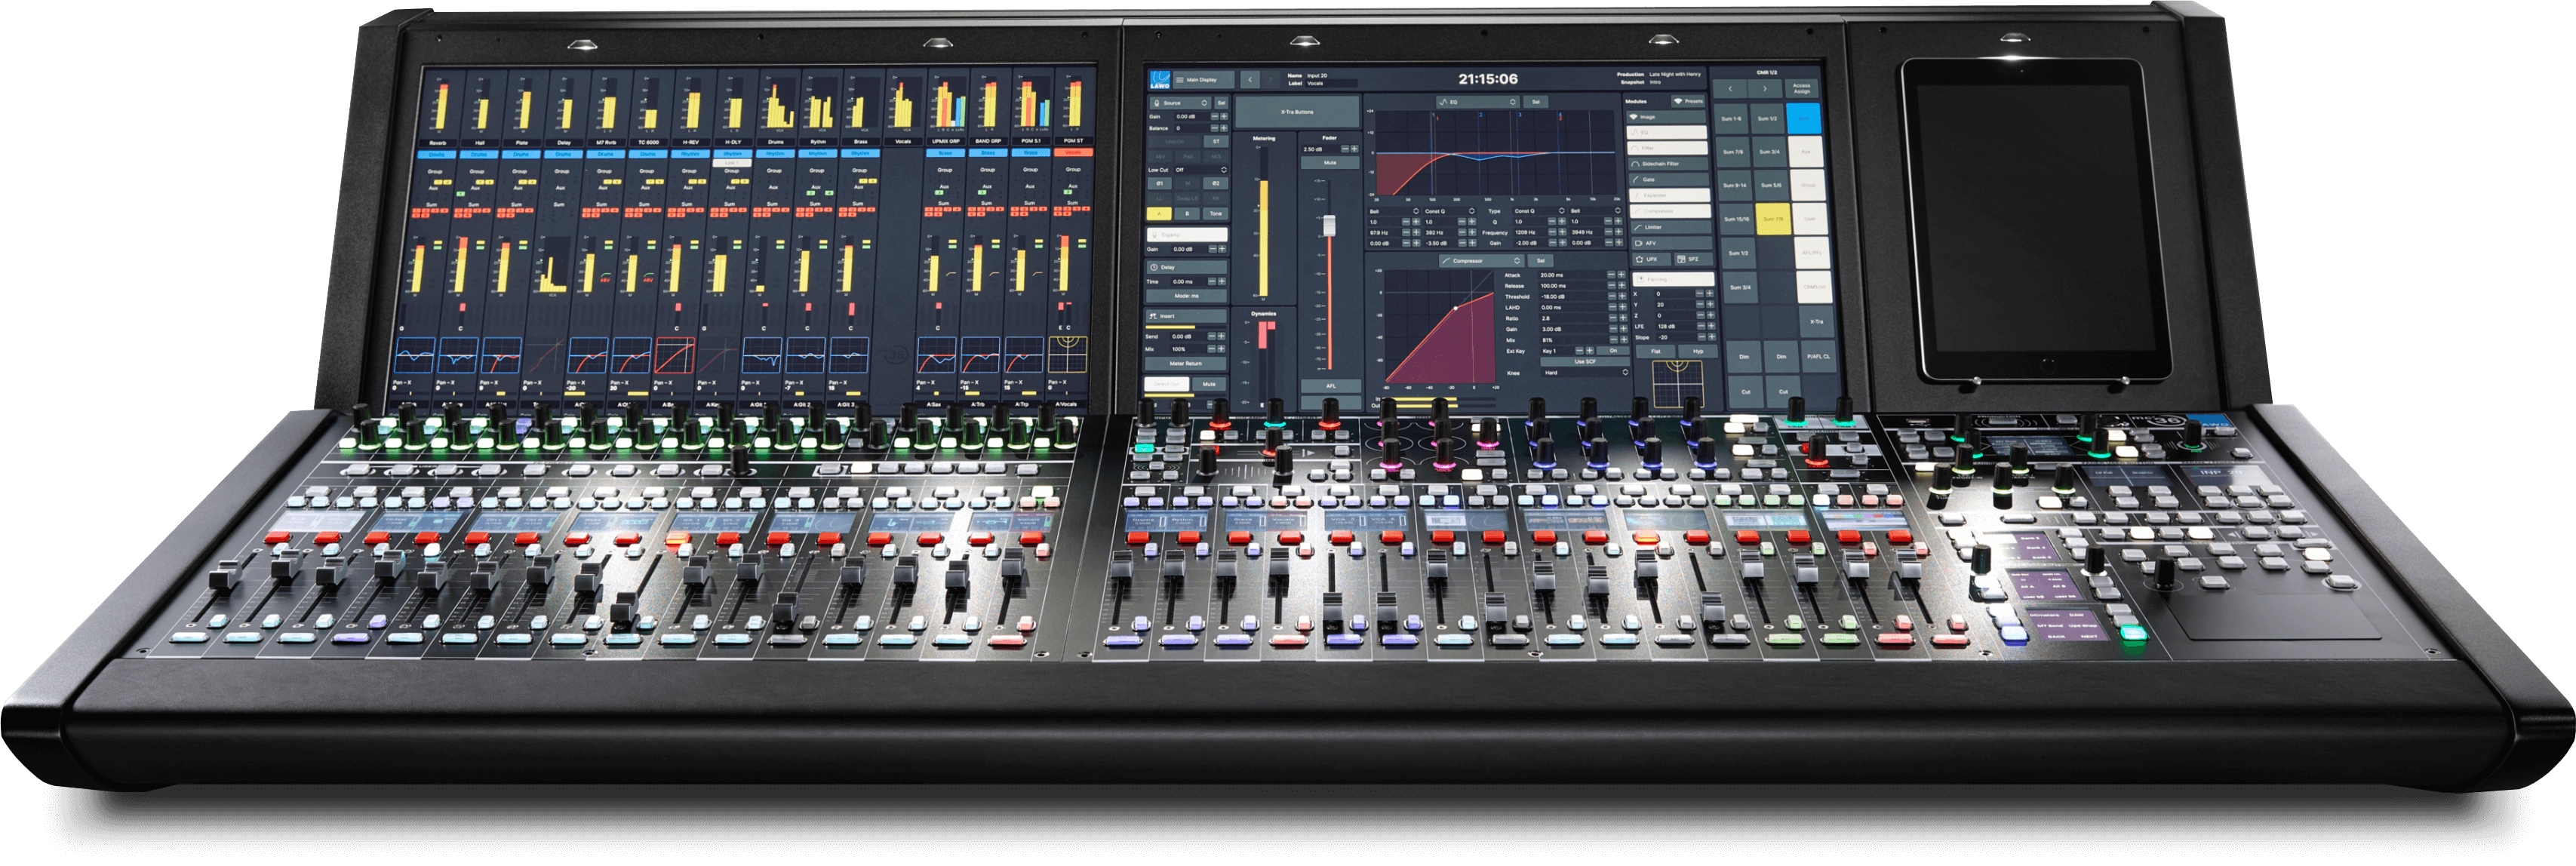The height and width of the screenshot is (866, 2576).
Task: Page right in the CMR 1/2 panel
Action: [x=1766, y=89]
